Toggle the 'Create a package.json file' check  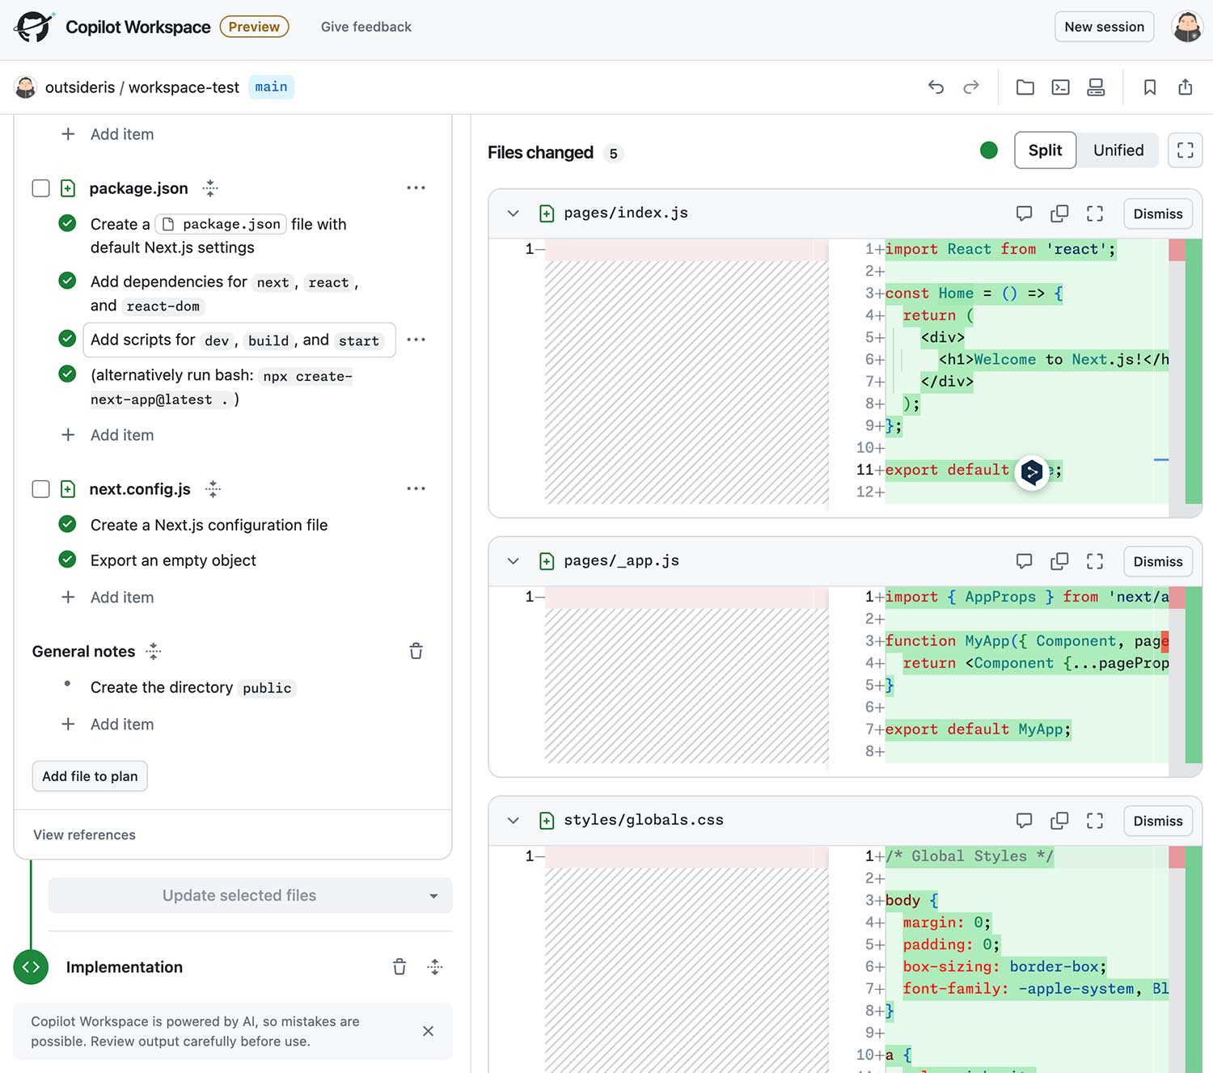[x=68, y=223]
